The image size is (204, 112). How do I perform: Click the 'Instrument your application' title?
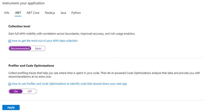click(x=23, y=3)
